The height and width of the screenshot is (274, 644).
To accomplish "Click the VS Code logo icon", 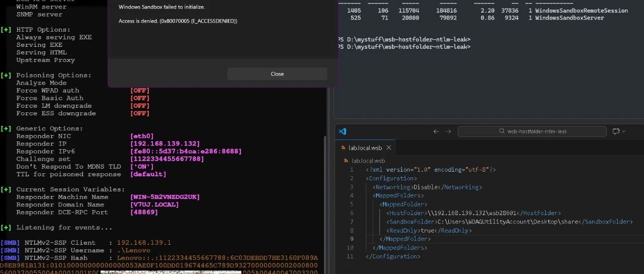I will coord(343,131).
